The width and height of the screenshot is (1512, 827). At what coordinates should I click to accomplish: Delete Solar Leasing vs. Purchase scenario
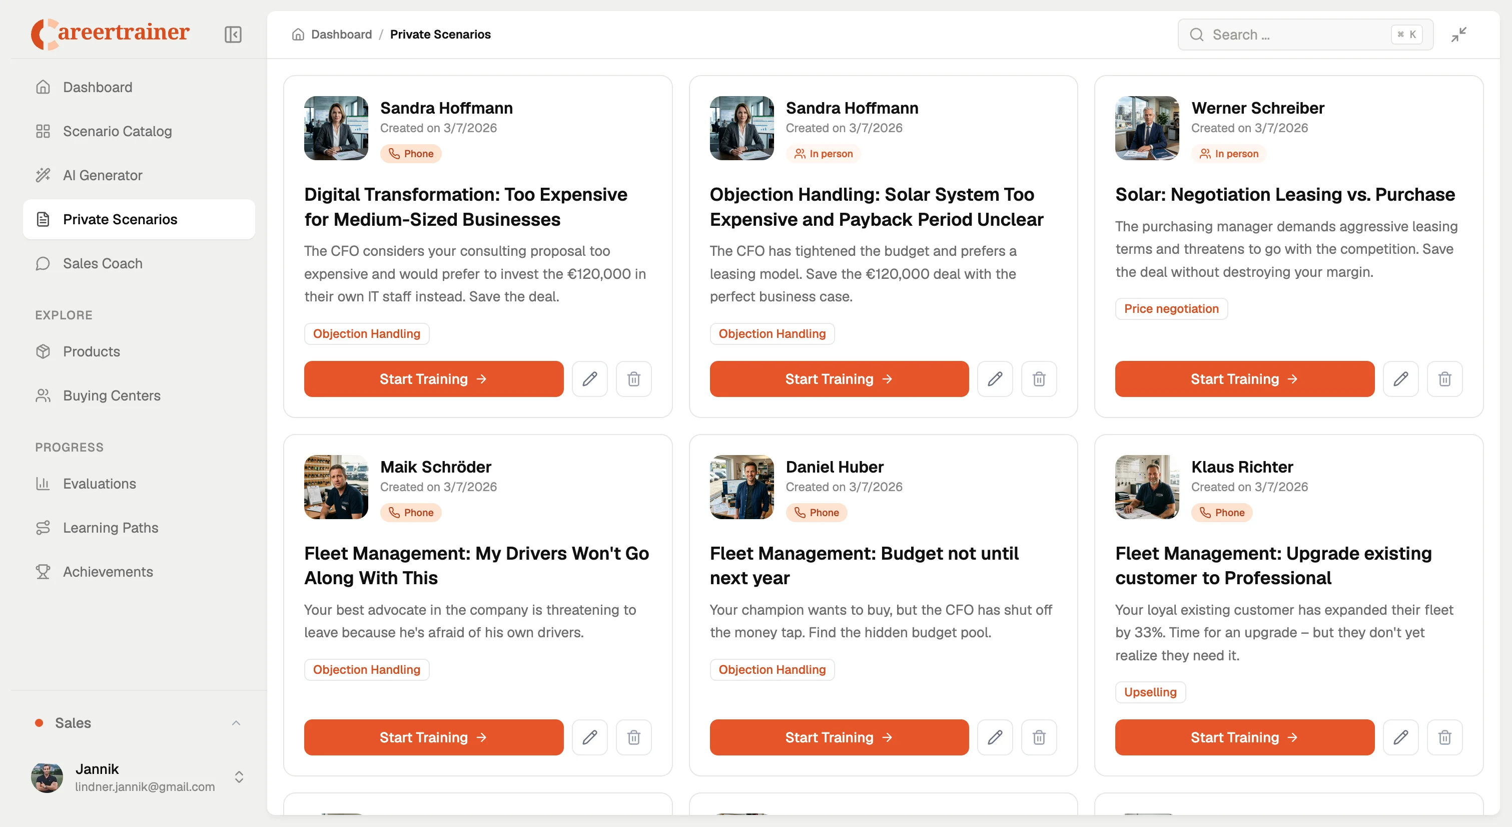(x=1445, y=379)
